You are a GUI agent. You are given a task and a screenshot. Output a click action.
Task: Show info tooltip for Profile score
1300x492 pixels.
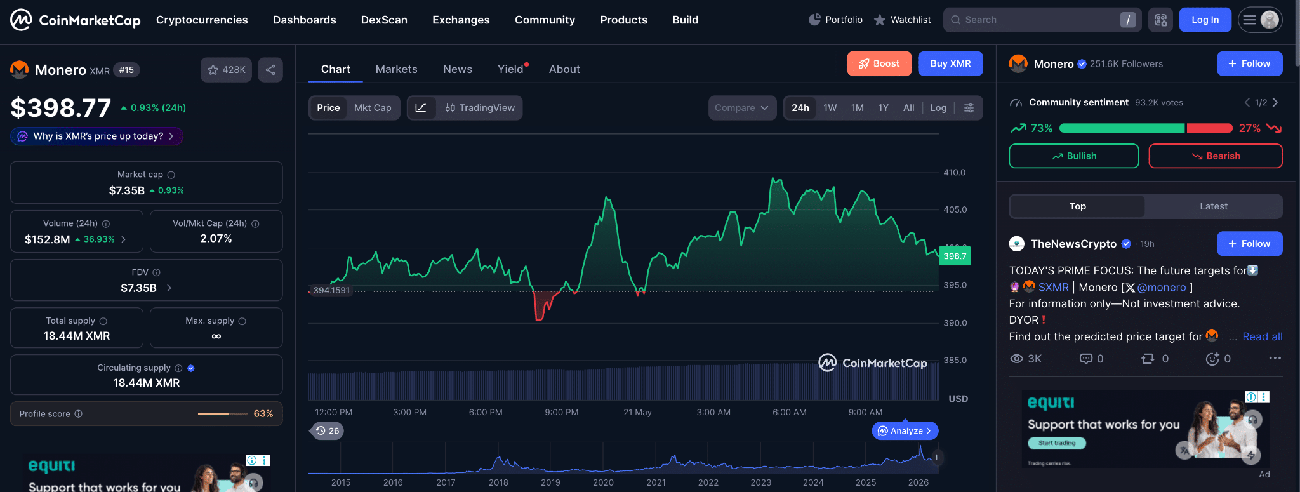coord(79,414)
